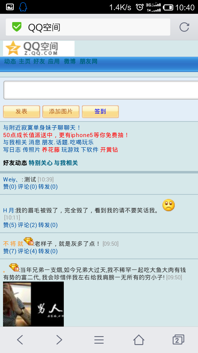Viewport: 198px width, 353px height.
Task: Click the 添加图片 button
Action: [61, 111]
